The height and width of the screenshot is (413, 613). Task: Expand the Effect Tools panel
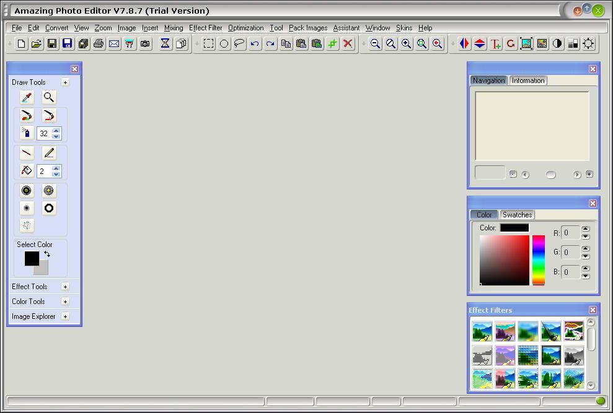pos(65,287)
